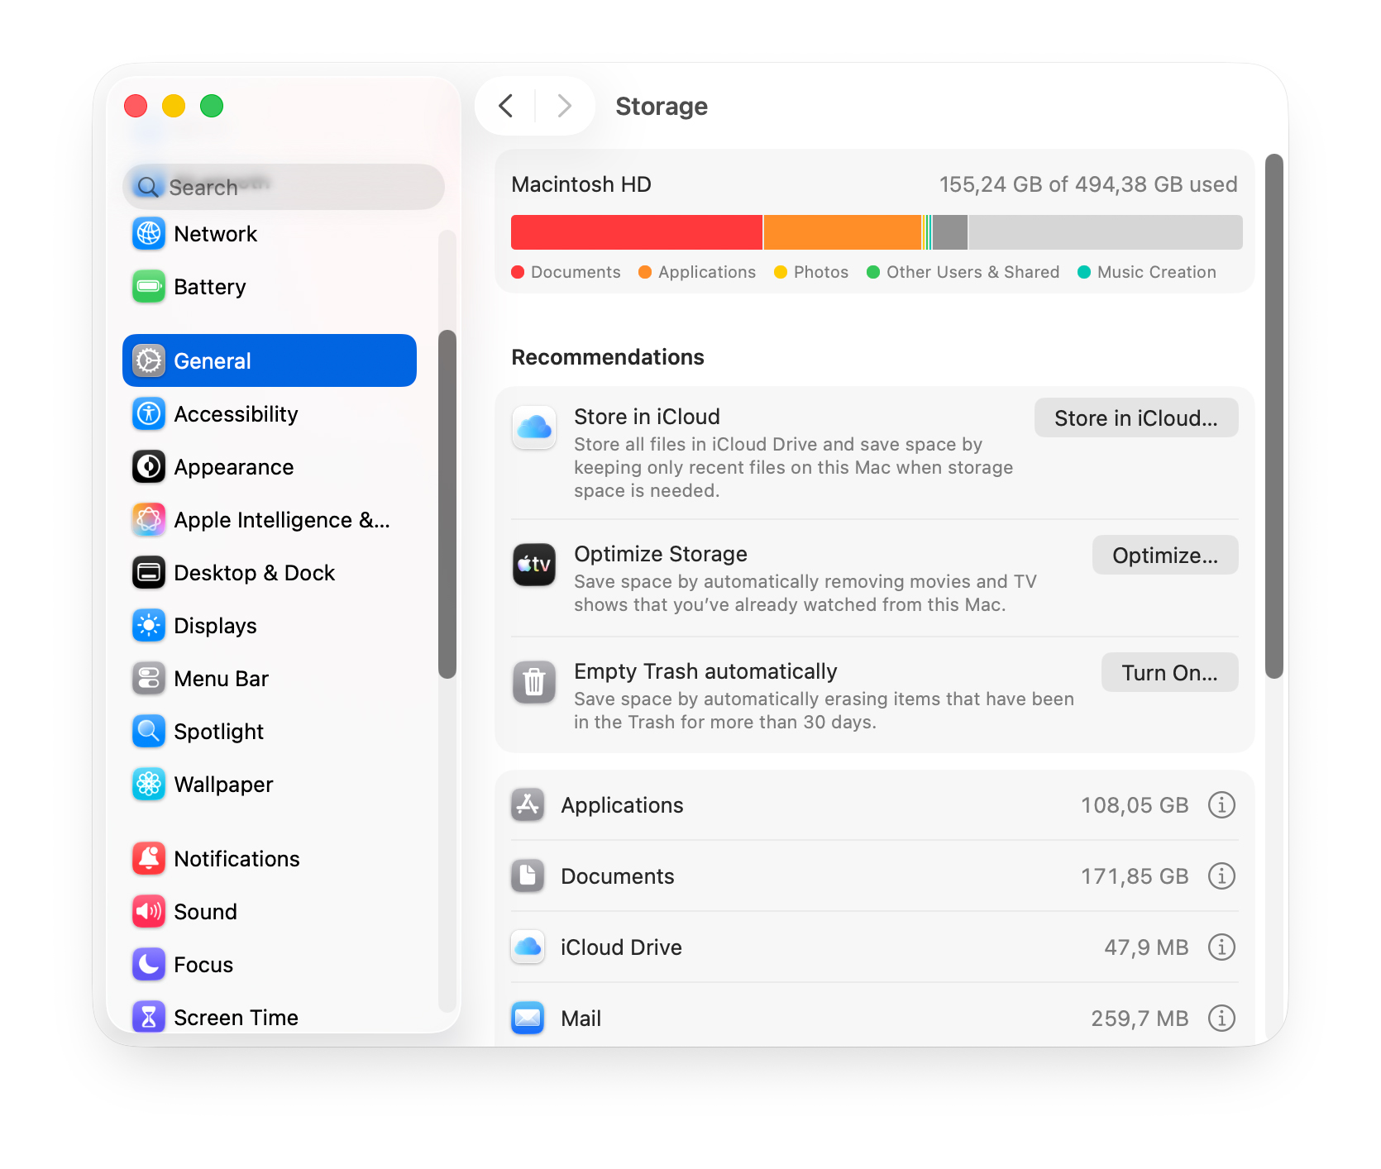Click the Storage page title
The height and width of the screenshot is (1169, 1381).
662,106
